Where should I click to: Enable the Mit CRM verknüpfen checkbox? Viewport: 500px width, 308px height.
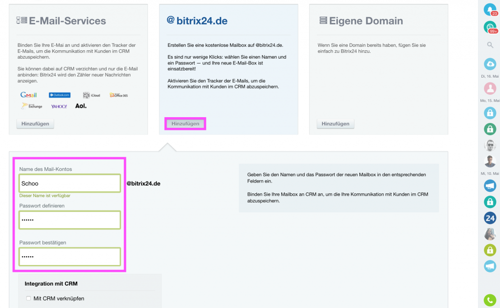coord(29,298)
